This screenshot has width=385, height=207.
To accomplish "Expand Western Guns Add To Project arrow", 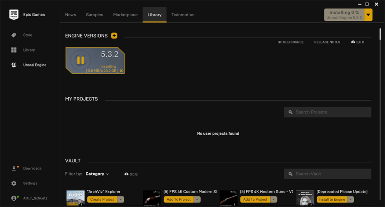I will [273, 199].
